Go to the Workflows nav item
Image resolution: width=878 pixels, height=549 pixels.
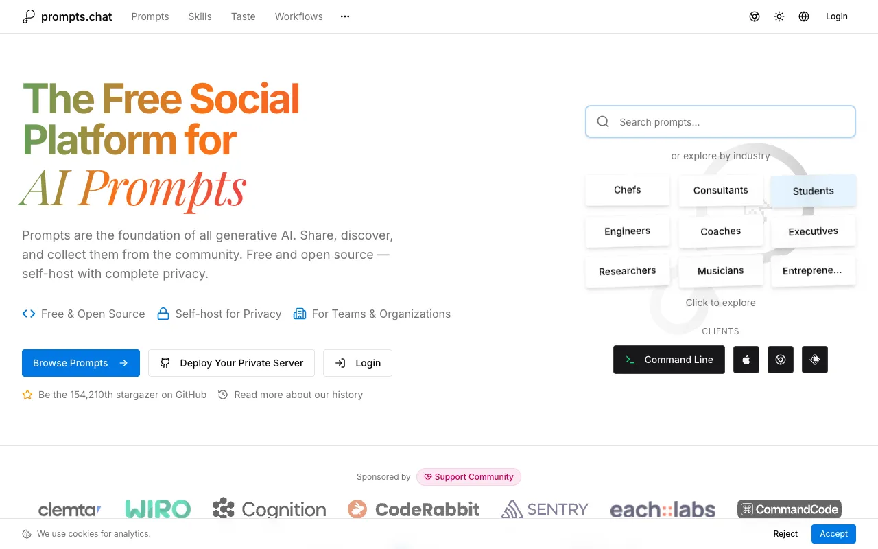[298, 16]
